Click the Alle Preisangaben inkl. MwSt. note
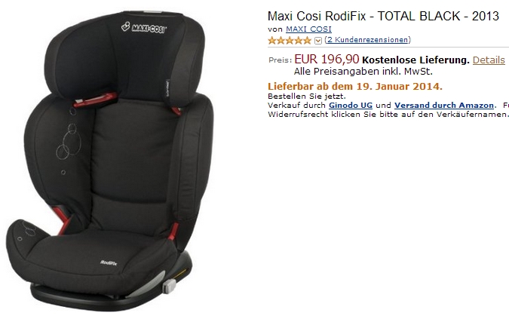 (x=363, y=72)
